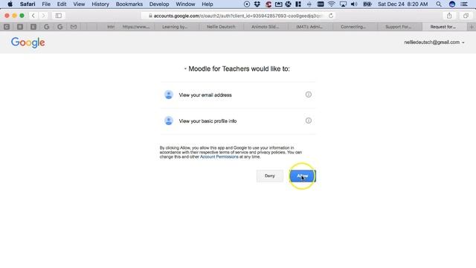This screenshot has width=476, height=268.
Task: Open the Bookmarks menu
Action: [129, 4]
